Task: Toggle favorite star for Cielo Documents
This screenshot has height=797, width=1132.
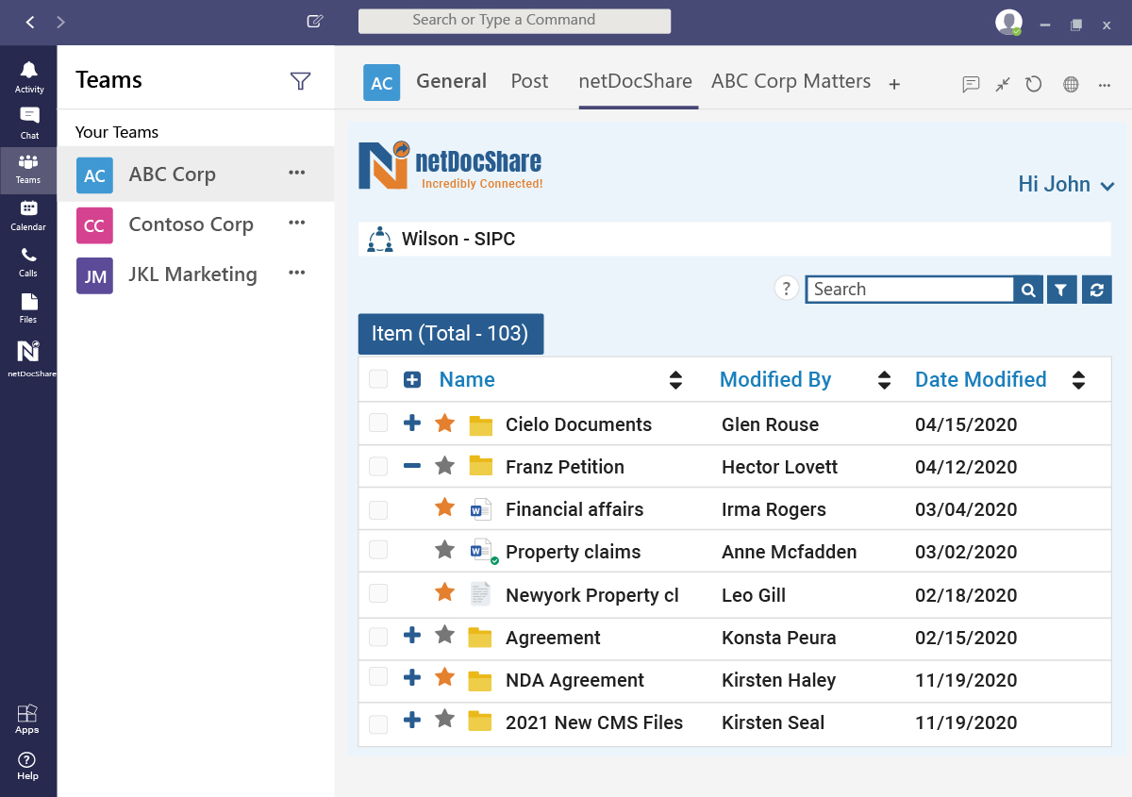Action: [444, 423]
